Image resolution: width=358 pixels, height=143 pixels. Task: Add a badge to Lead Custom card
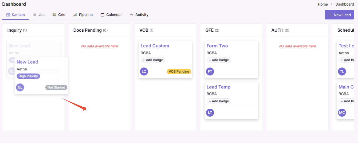(153, 60)
